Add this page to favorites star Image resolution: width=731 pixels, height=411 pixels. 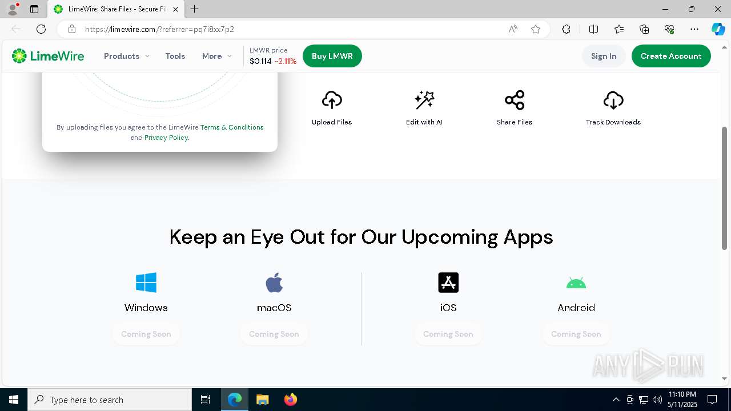tap(536, 29)
